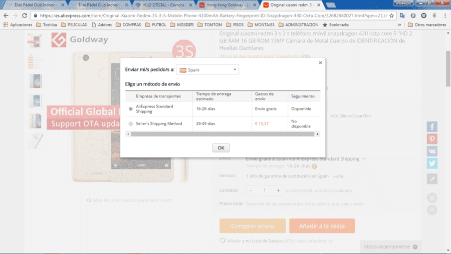Image resolution: width=451 pixels, height=254 pixels.
Task: Open the FUTBOL bookmarks folder
Action: tap(156, 24)
